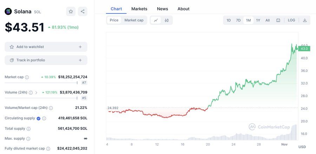Open the calendar date range picker
Image resolution: width=316 pixels, height=154 pixels.
coord(278,20)
